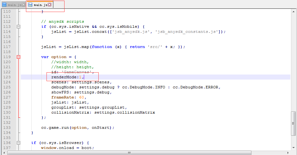297x155 pixels.
Task: Click 'cc.DebugMode.INFO' text
Action: 144,87
